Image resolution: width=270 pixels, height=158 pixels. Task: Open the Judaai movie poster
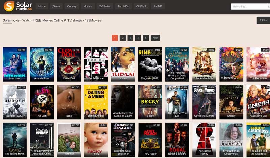pyautogui.click(x=123, y=64)
